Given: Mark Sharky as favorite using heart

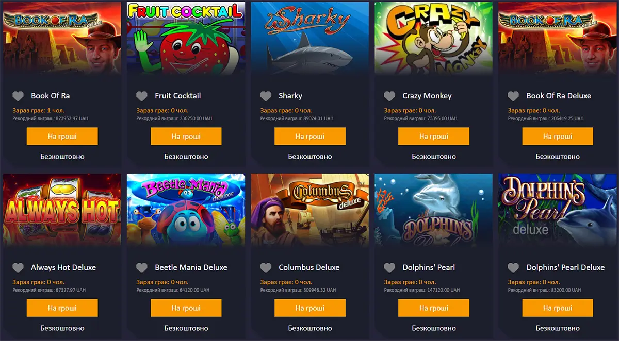Looking at the screenshot, I should pos(266,96).
